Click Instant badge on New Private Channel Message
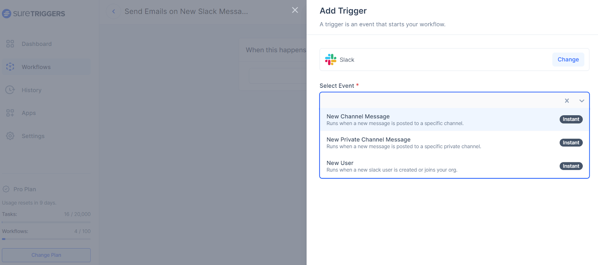Viewport: 598px width, 265px height. pyautogui.click(x=571, y=143)
